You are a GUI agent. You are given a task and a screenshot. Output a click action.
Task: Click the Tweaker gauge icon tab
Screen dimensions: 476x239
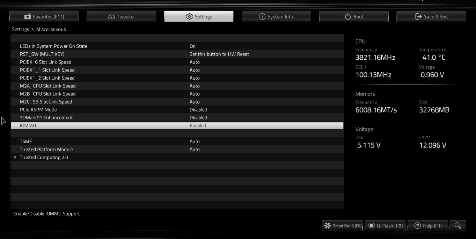pos(111,17)
